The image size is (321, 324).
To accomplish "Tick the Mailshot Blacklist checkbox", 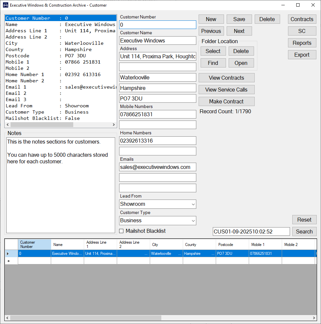I will (x=121, y=231).
